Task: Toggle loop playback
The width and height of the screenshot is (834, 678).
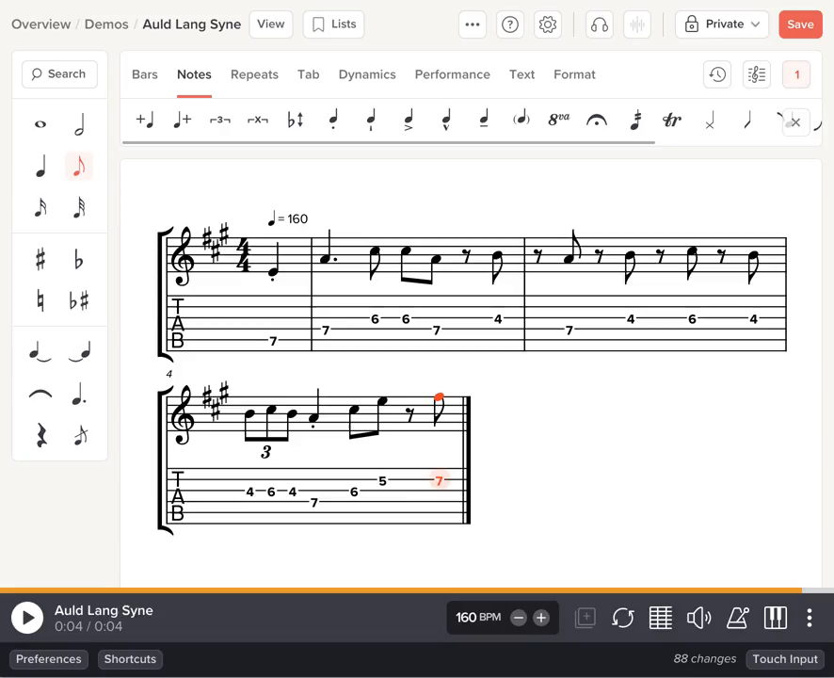Action: pyautogui.click(x=623, y=617)
